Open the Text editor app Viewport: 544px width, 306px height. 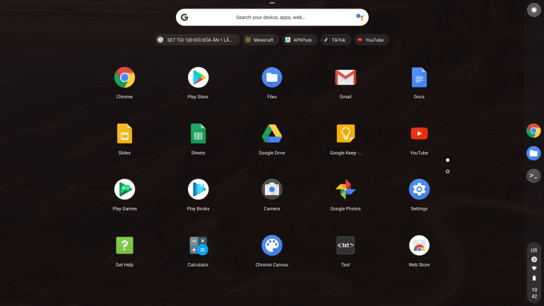pyautogui.click(x=345, y=246)
